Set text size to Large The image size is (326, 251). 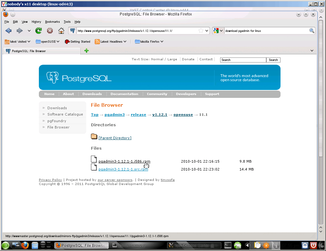coord(172,59)
